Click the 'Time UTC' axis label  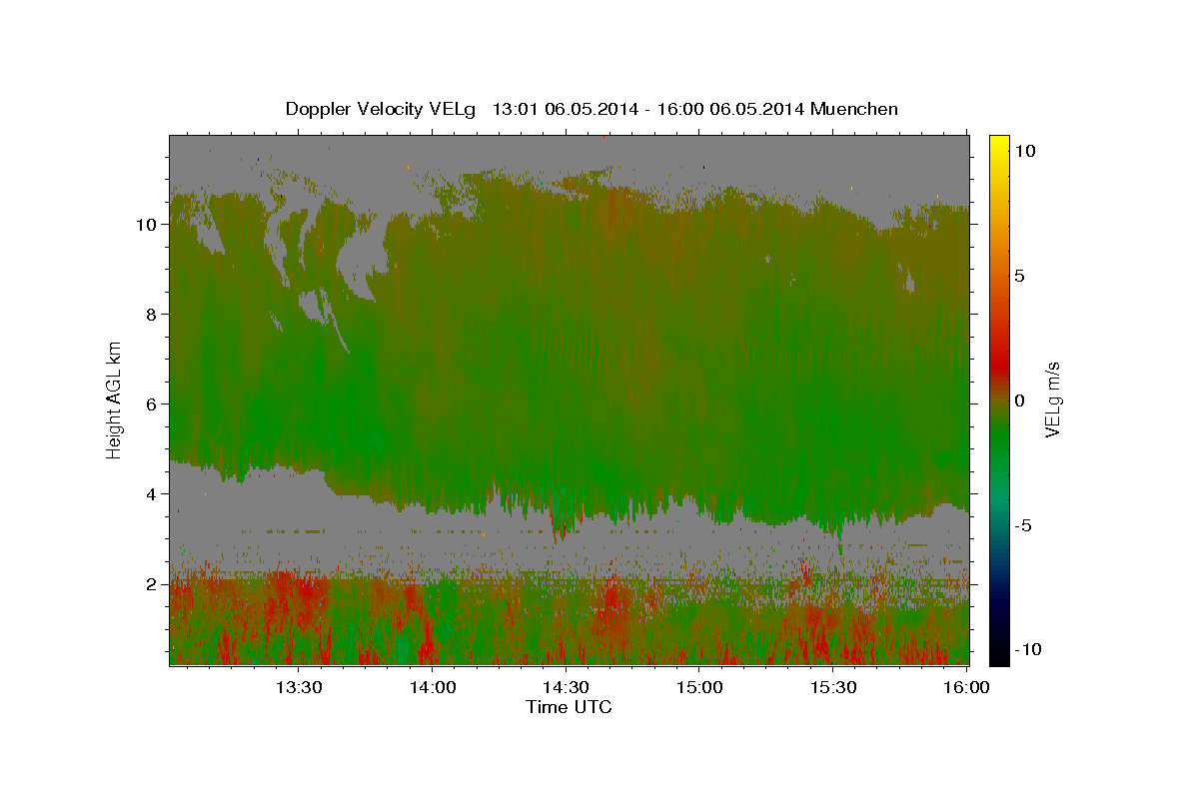pyautogui.click(x=569, y=707)
